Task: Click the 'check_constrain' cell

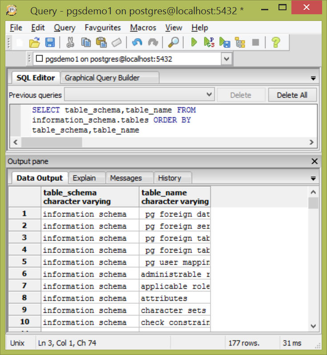Action: click(175, 322)
